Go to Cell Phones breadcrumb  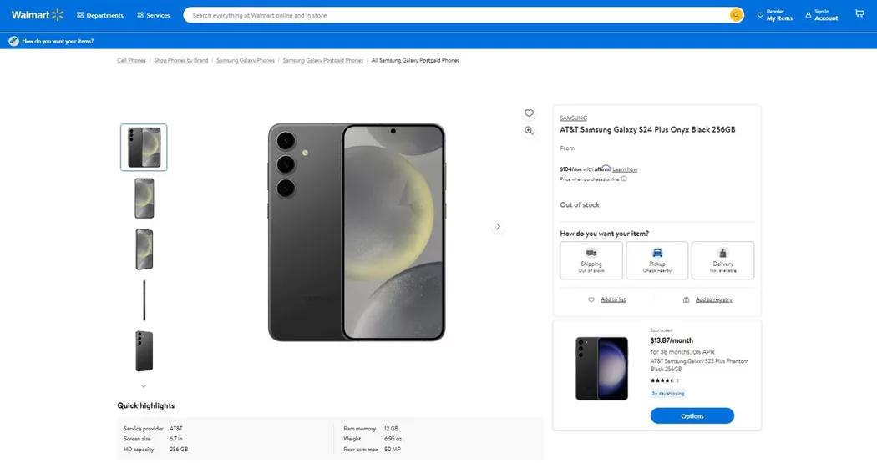(131, 60)
